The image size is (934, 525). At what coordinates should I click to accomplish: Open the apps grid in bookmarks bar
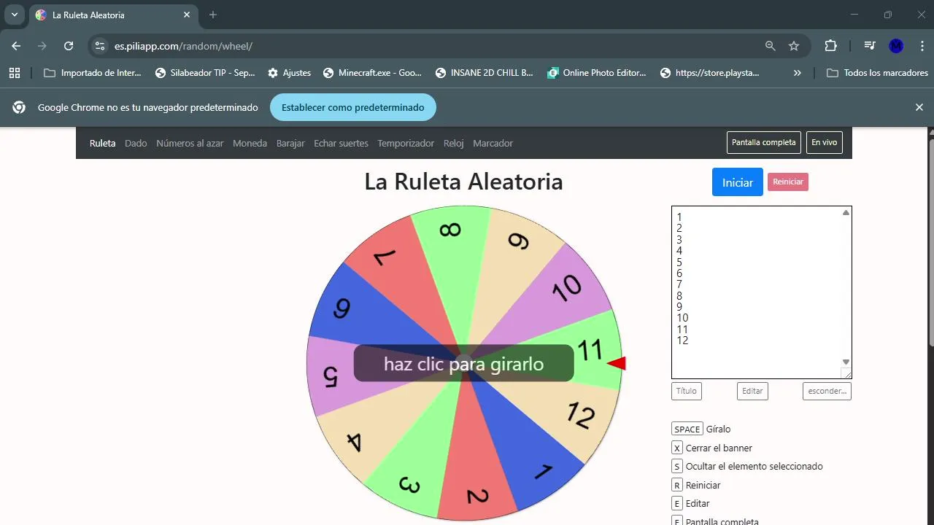(x=15, y=73)
